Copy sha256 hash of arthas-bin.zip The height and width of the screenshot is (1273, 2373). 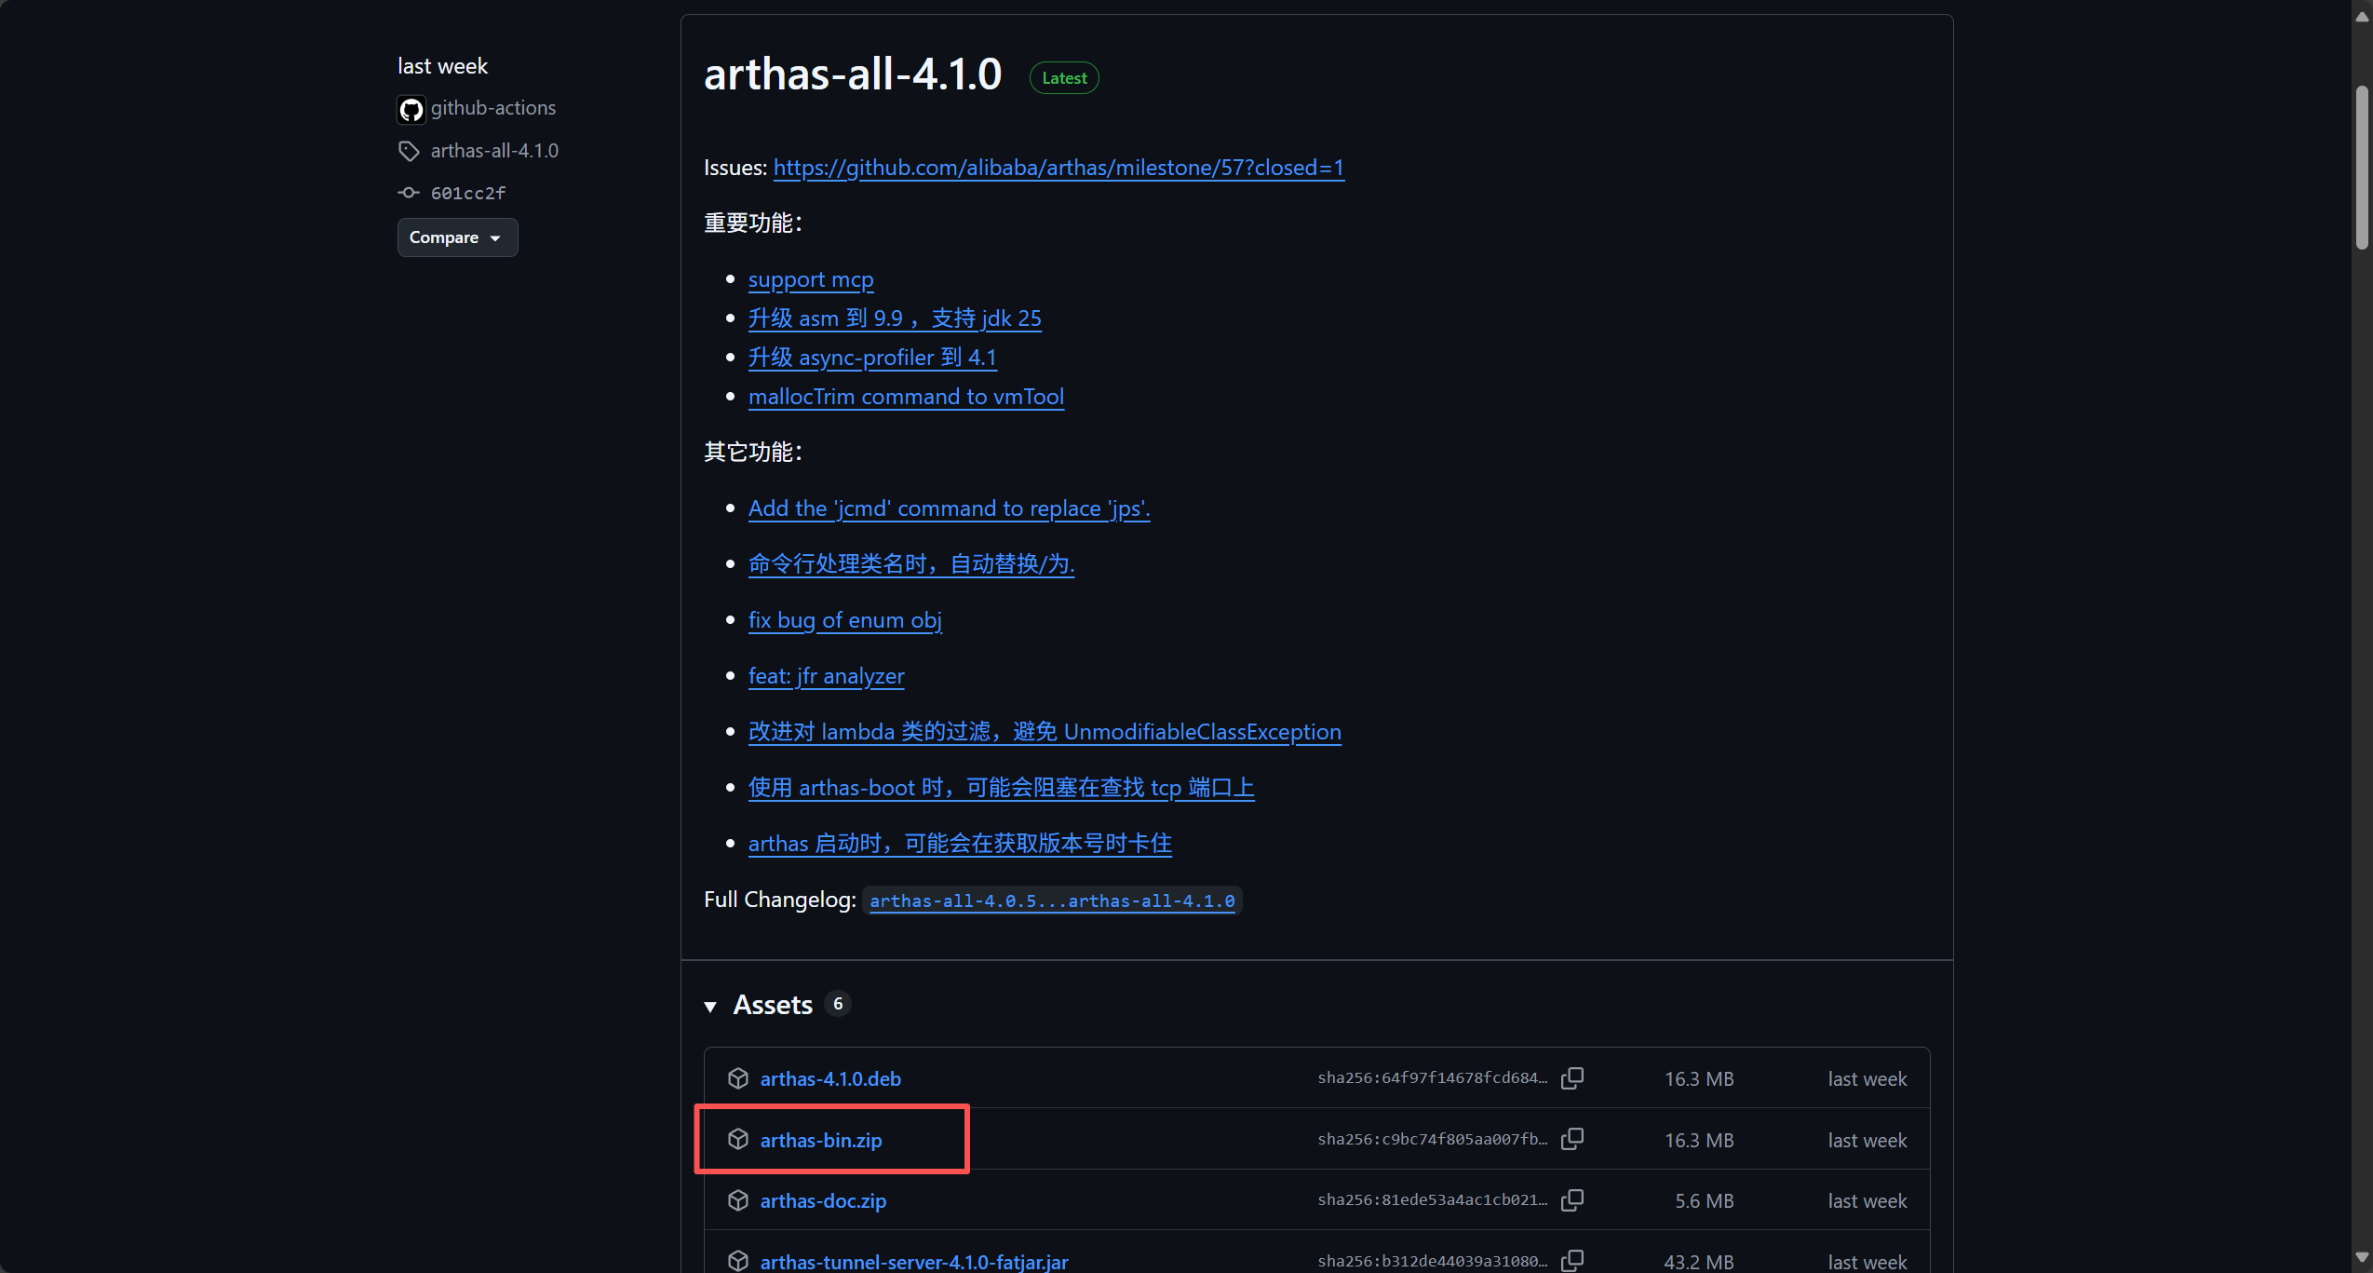click(x=1572, y=1138)
